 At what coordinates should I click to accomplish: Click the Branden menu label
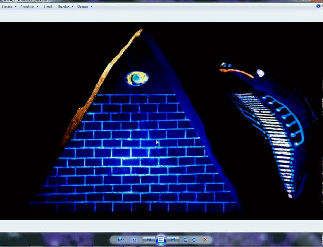tap(64, 7)
